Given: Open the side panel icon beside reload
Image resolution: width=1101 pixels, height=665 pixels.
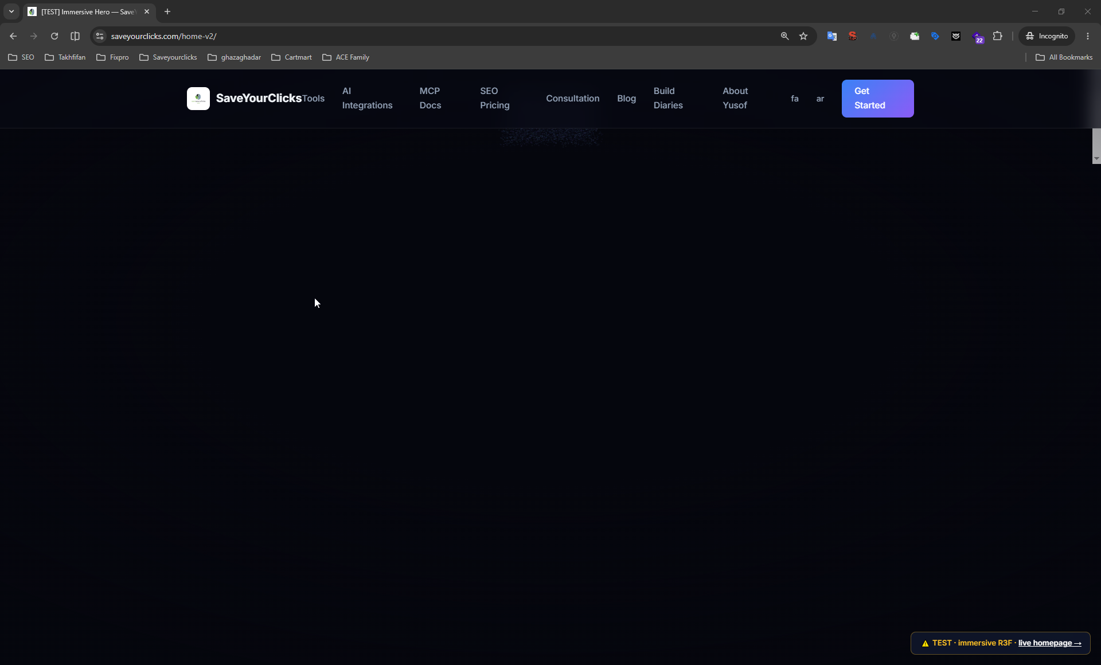Looking at the screenshot, I should tap(75, 36).
